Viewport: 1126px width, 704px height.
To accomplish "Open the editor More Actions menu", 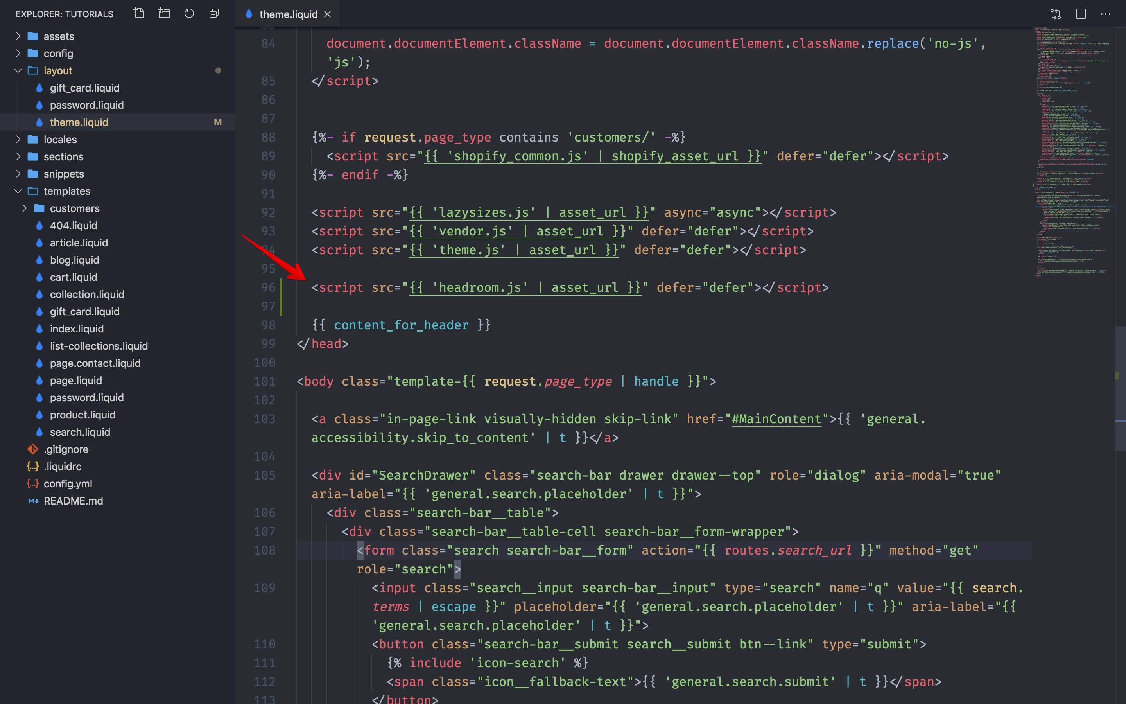I will [1106, 14].
